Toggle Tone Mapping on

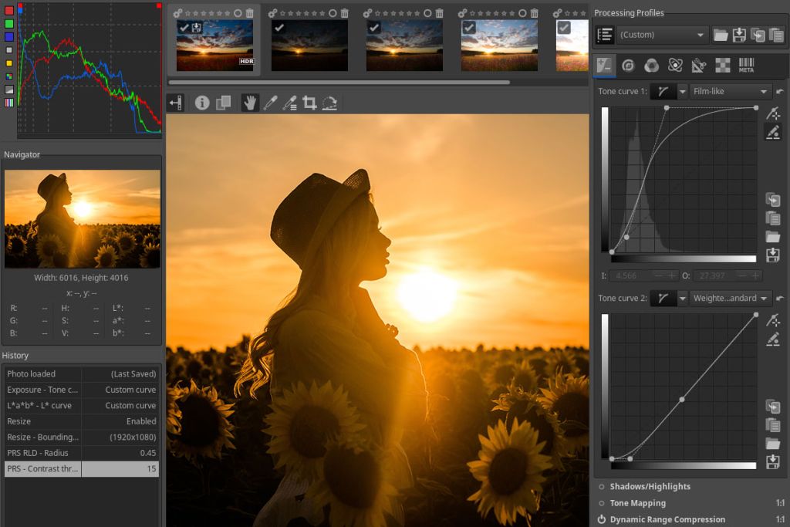click(x=601, y=503)
